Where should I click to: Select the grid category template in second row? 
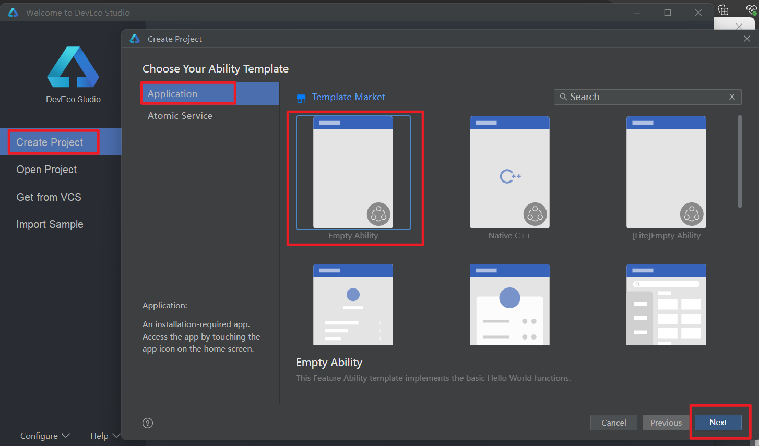(666, 305)
